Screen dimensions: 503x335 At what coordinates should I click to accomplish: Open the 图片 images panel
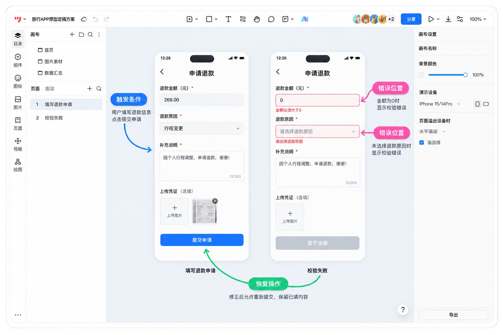(18, 103)
